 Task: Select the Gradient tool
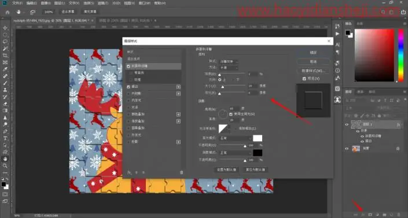point(5,110)
